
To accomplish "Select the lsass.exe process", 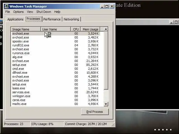I will [x=55, y=88].
